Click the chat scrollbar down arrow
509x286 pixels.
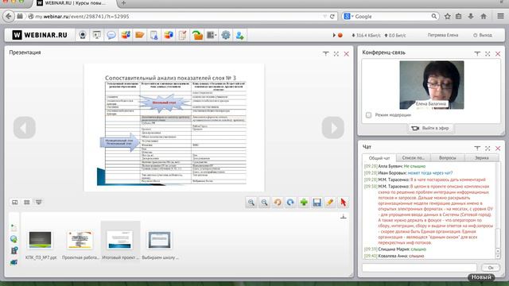[x=498, y=256]
